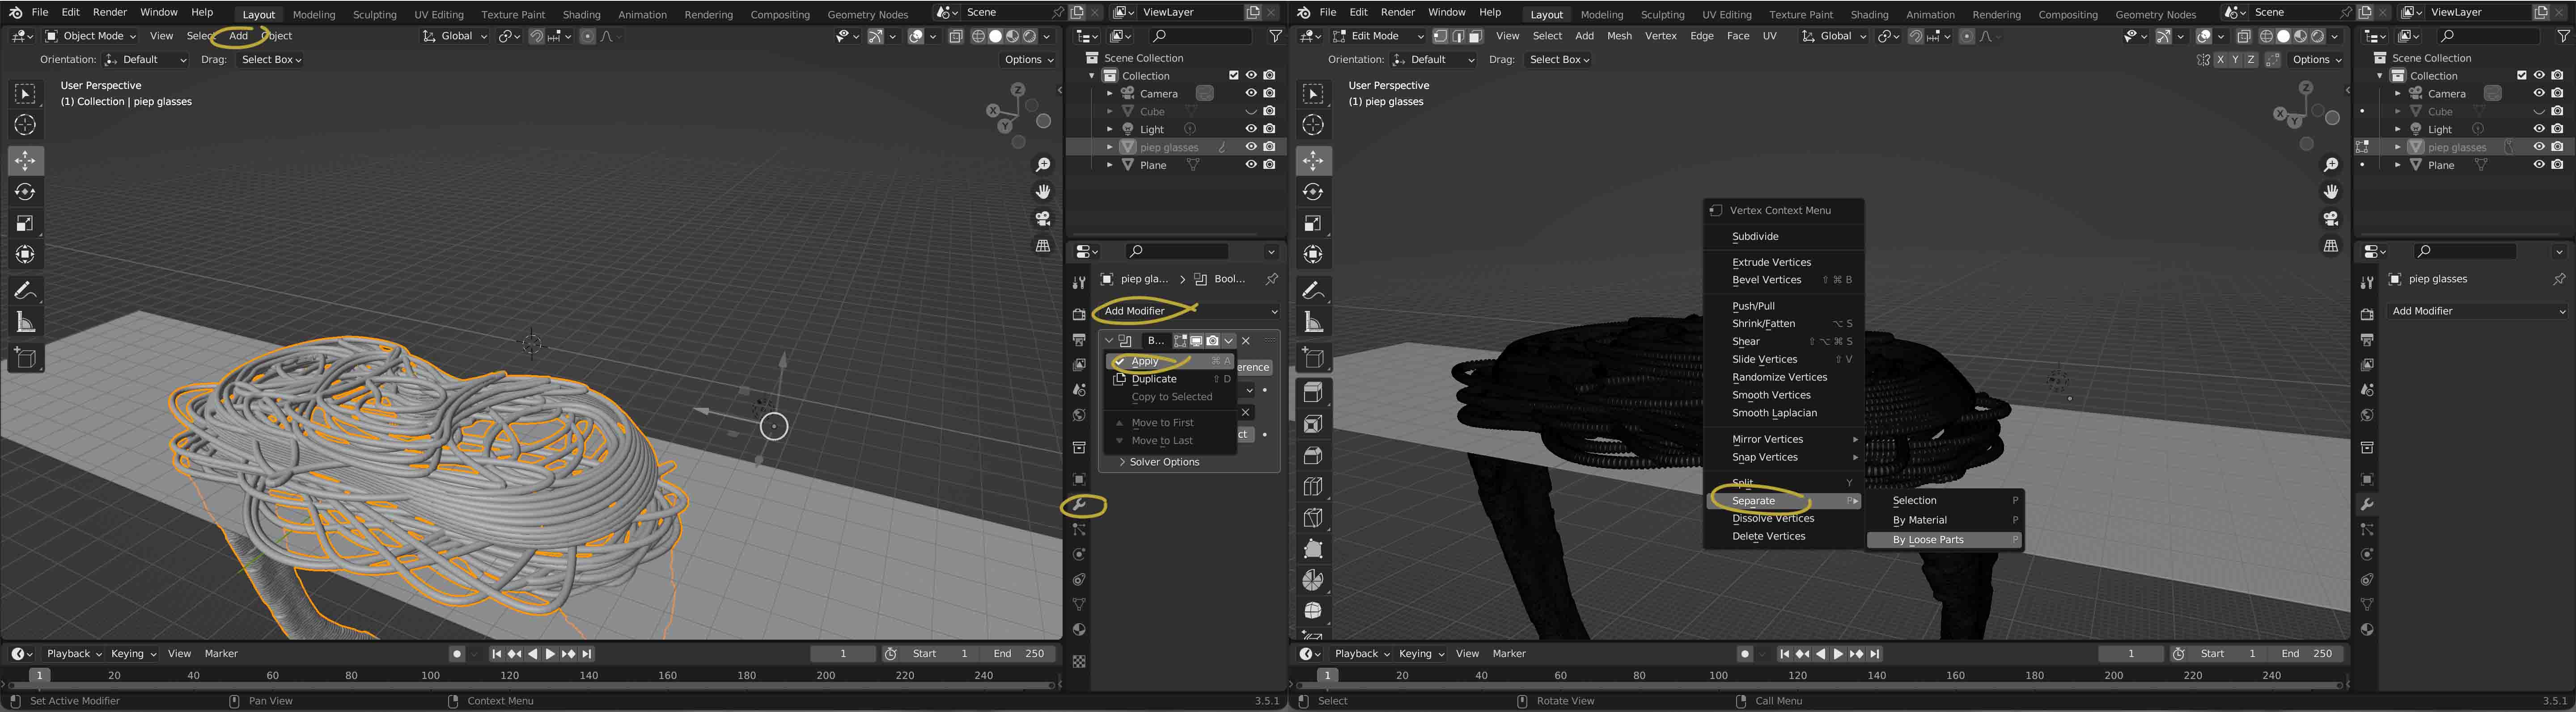The image size is (2576, 712).
Task: Click the End 250 frame field in Object Mode window
Action: (x=1018, y=654)
